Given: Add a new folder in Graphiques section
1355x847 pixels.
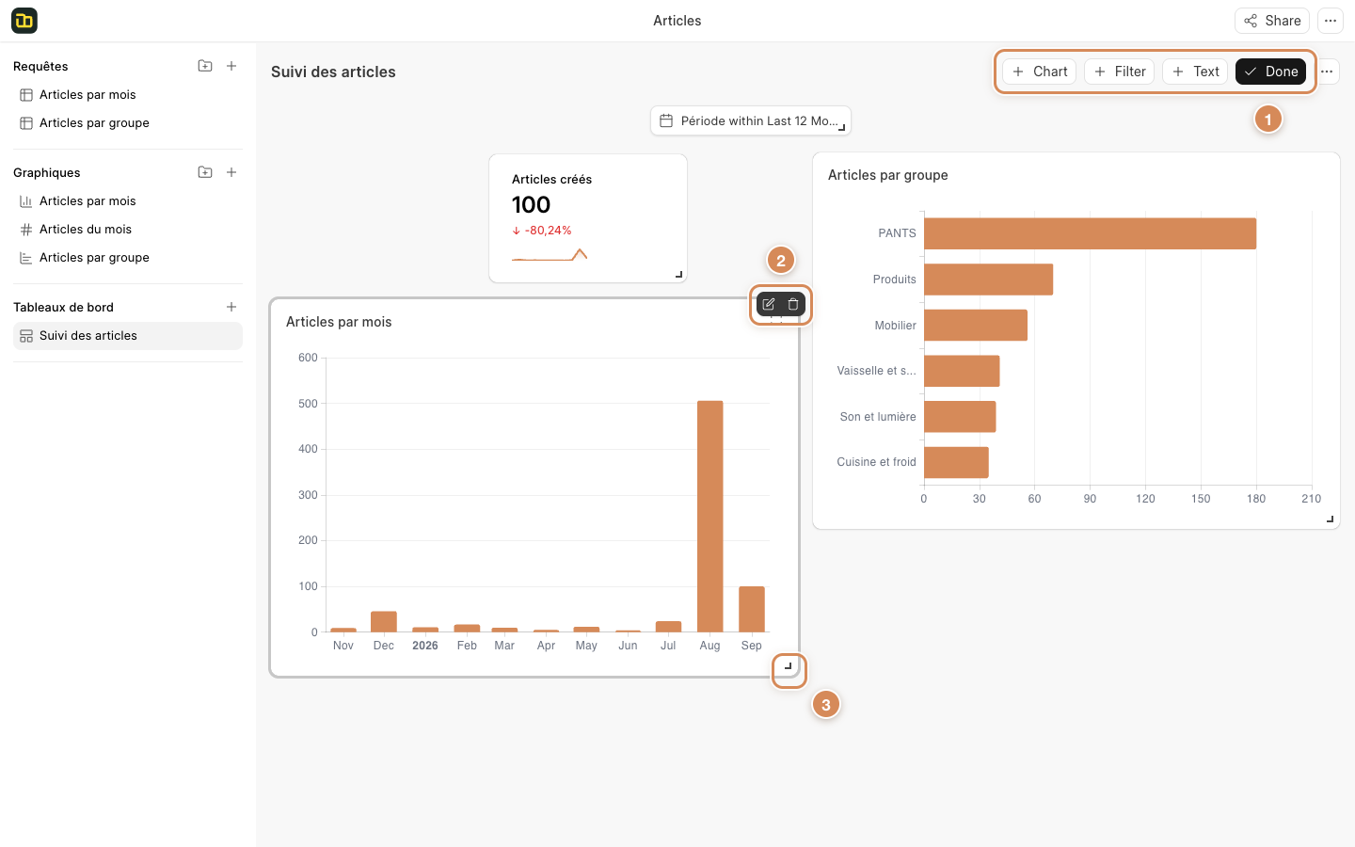Looking at the screenshot, I should [205, 172].
